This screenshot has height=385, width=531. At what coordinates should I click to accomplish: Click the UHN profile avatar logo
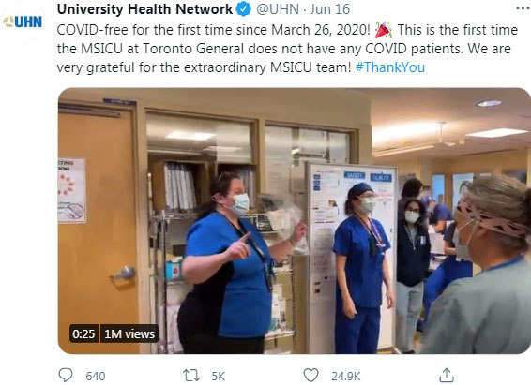click(23, 22)
